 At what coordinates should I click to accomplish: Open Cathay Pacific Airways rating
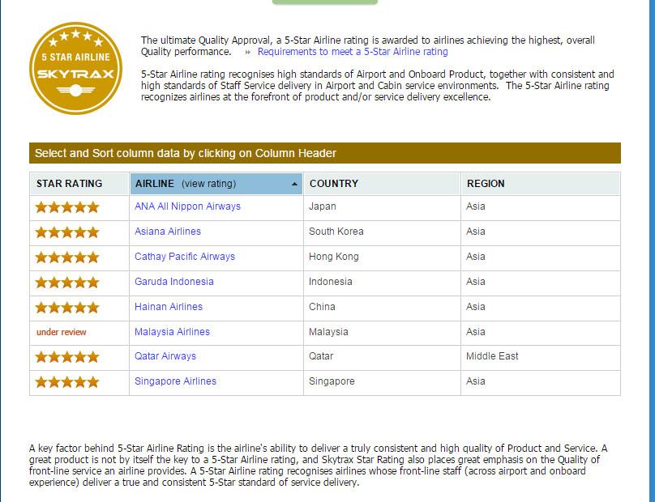(x=185, y=257)
